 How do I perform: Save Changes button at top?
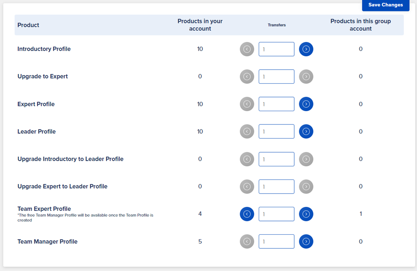coord(386,5)
